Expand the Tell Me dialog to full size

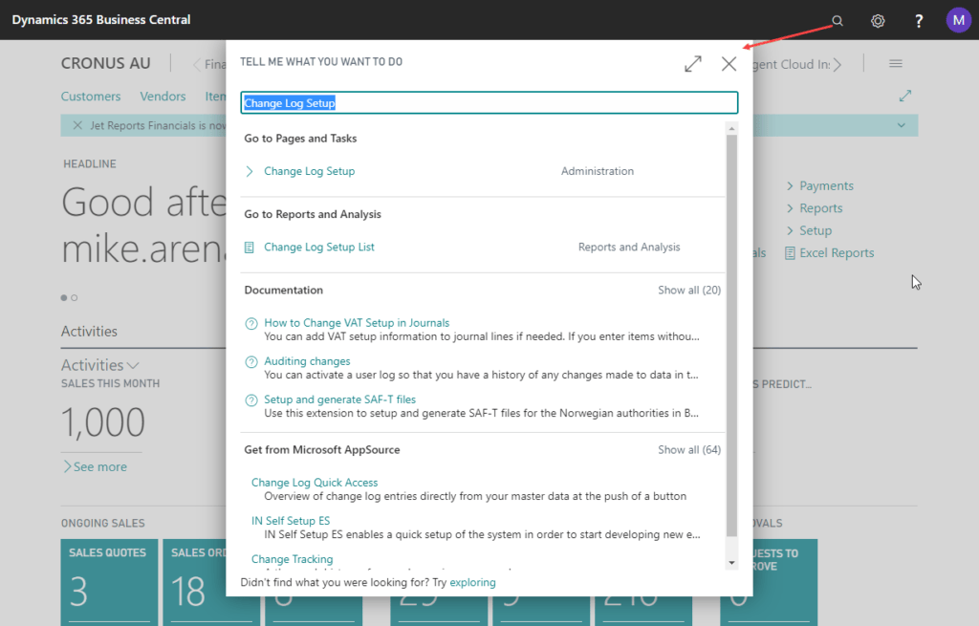coord(693,64)
